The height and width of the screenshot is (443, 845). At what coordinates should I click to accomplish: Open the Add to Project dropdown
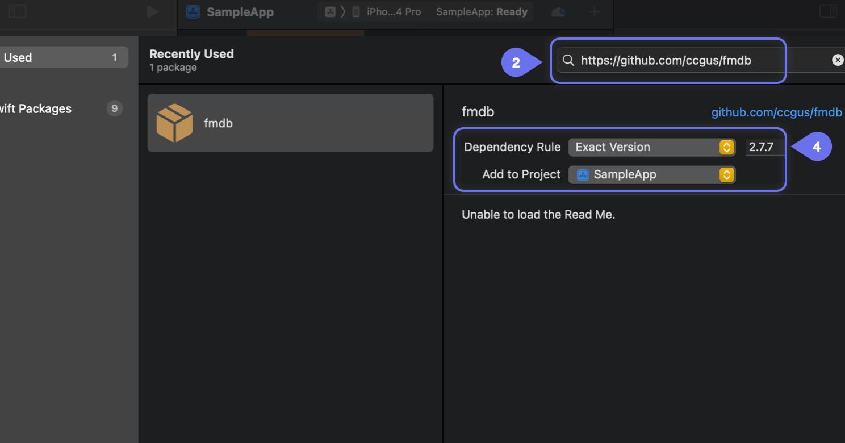coord(651,174)
